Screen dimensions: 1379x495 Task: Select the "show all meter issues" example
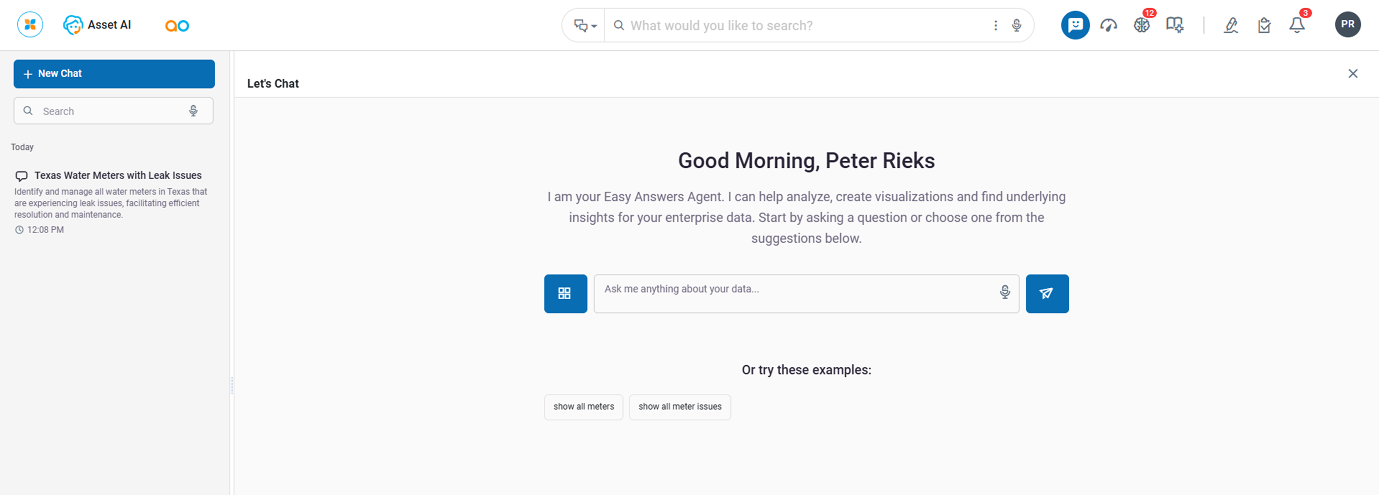679,407
